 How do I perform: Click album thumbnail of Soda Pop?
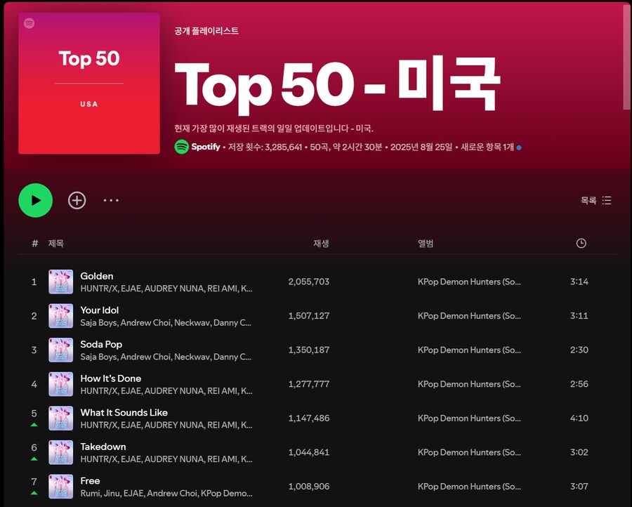[61, 350]
